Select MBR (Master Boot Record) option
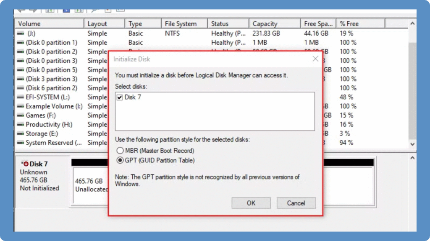The width and height of the screenshot is (430, 241). click(120, 151)
